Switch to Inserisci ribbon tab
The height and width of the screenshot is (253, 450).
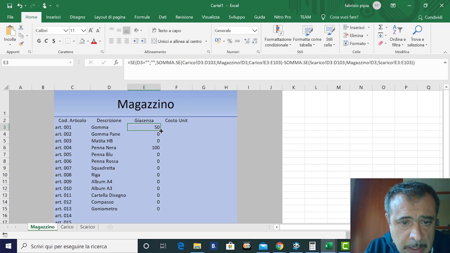(53, 17)
